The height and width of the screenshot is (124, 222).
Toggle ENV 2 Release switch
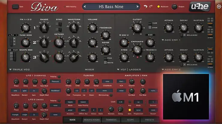coord(183,64)
